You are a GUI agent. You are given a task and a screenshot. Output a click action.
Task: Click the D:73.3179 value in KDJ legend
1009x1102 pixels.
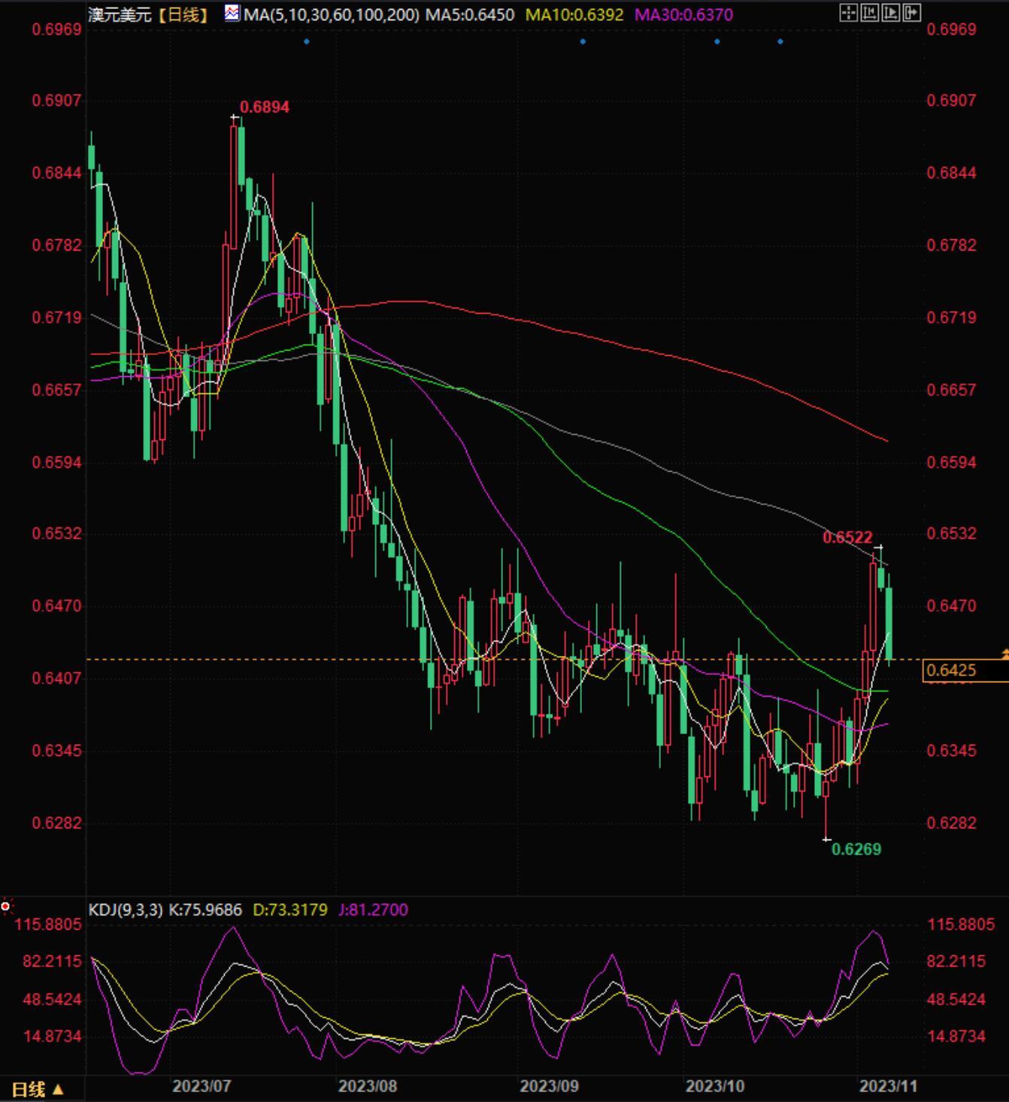[x=290, y=909]
